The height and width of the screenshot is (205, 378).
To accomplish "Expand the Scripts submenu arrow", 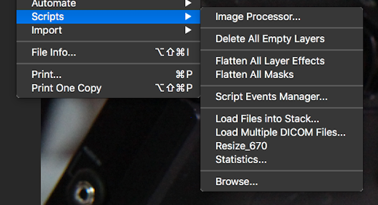I will [x=188, y=16].
